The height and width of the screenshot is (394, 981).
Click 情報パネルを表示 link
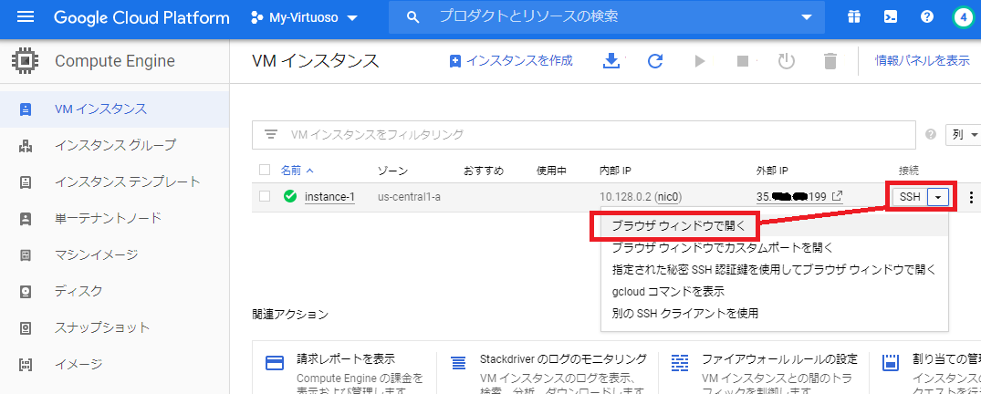point(923,61)
